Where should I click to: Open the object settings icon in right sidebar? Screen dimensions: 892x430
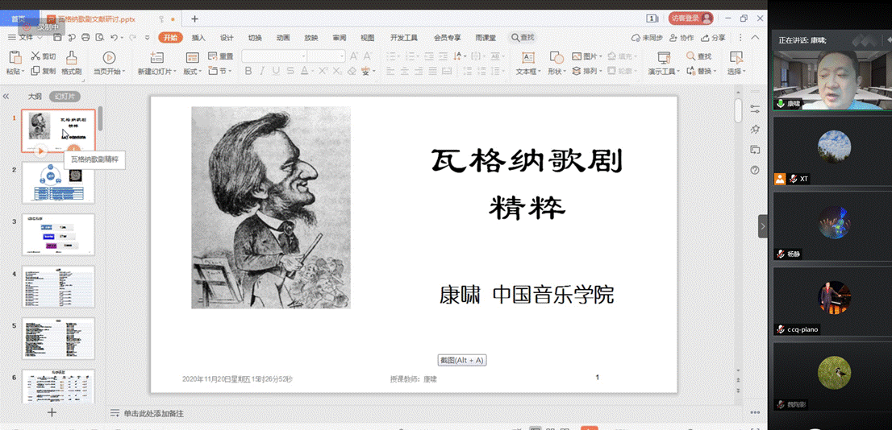pyautogui.click(x=755, y=109)
